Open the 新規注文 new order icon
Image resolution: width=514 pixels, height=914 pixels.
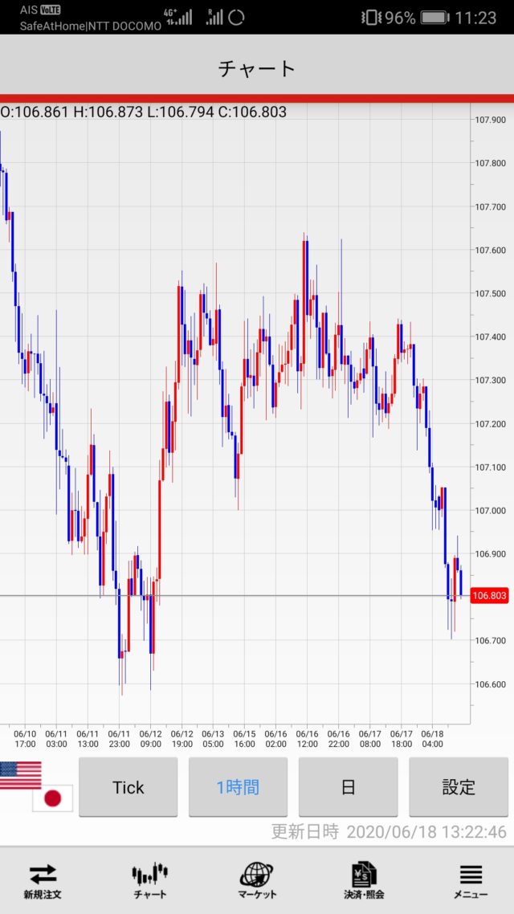point(42,879)
